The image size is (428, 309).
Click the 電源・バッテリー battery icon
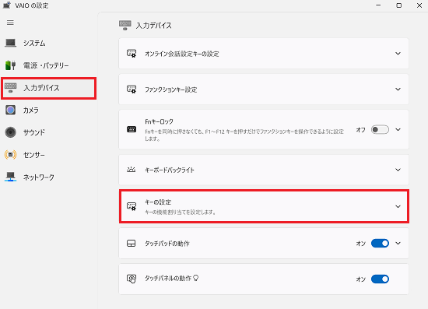point(10,65)
